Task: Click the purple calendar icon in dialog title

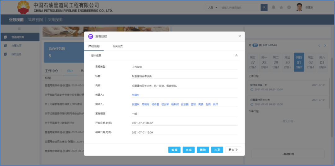Action: tap(91, 36)
